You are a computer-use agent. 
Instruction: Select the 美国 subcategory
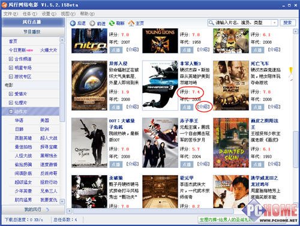click(x=44, y=120)
